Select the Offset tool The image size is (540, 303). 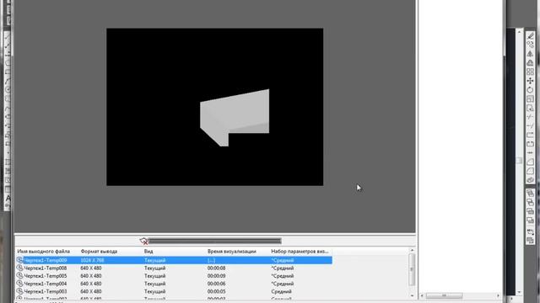(531, 62)
